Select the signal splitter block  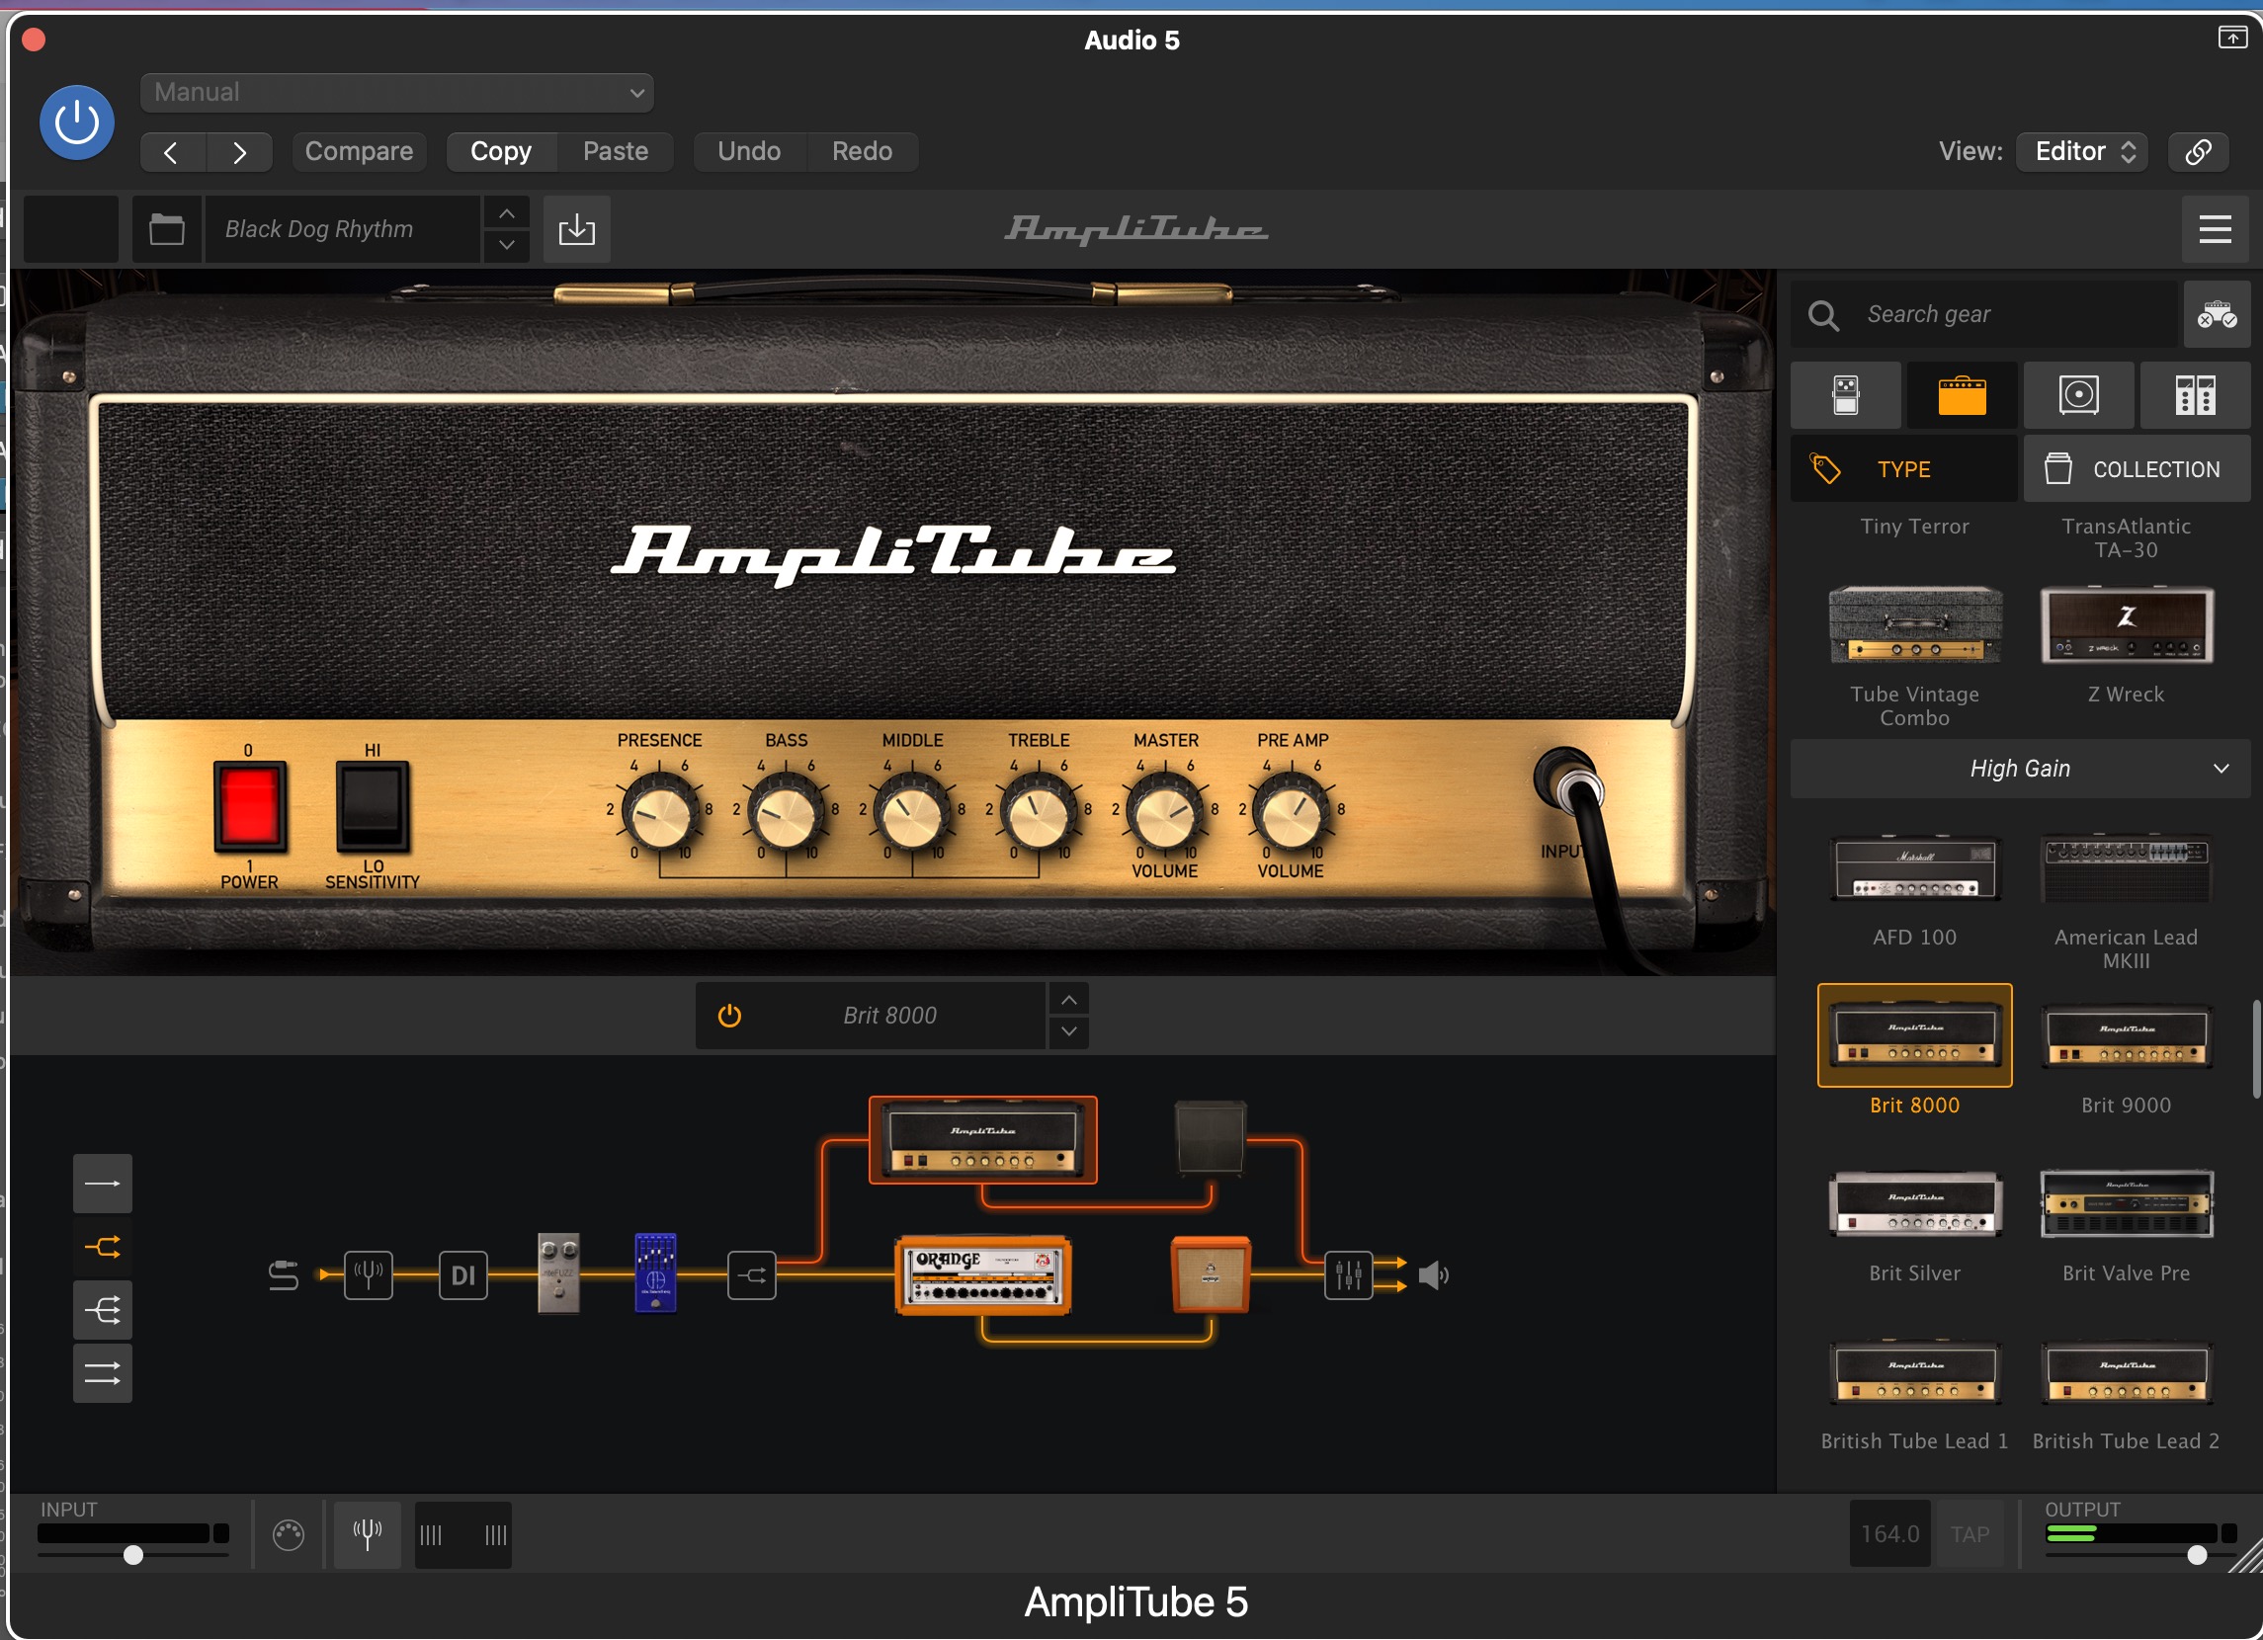751,1274
